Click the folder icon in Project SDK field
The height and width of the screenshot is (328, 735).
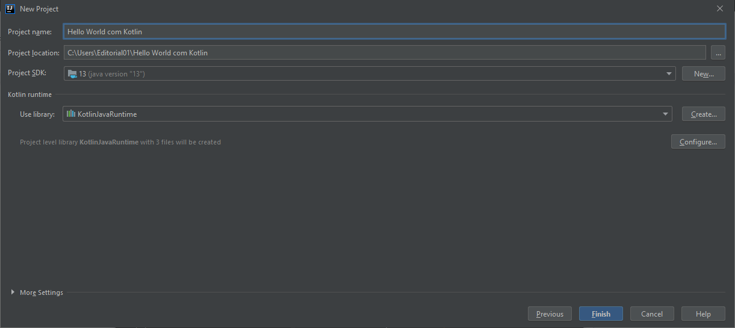coord(72,74)
